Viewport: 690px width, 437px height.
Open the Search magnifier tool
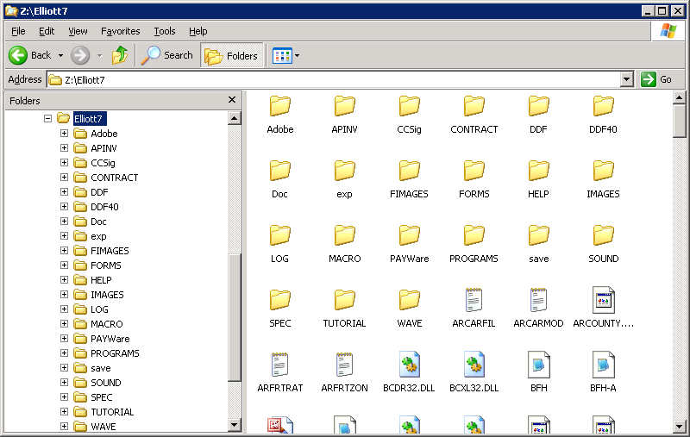point(166,55)
